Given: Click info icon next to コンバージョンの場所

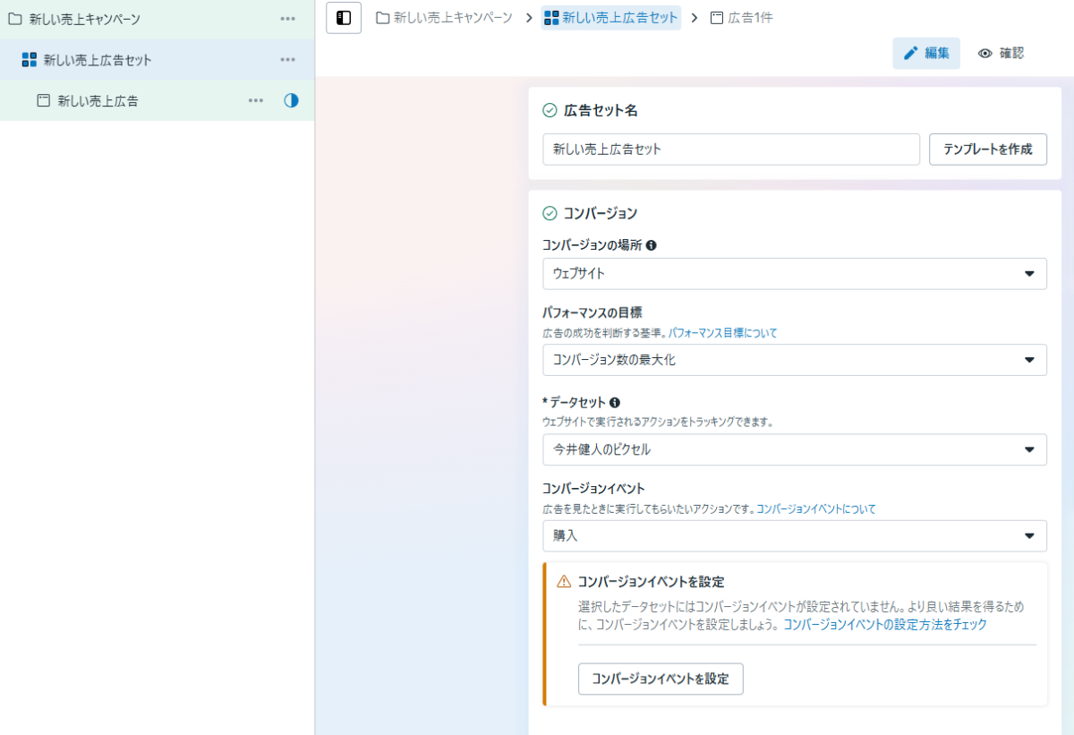Looking at the screenshot, I should click(x=652, y=245).
